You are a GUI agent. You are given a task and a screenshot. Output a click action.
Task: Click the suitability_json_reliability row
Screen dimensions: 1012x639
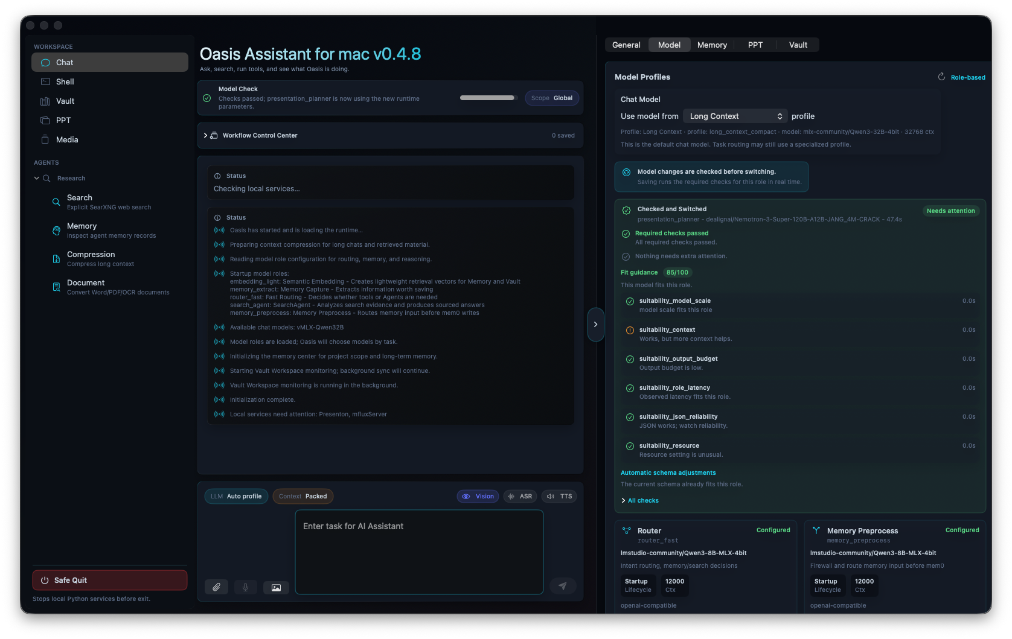tap(800, 421)
